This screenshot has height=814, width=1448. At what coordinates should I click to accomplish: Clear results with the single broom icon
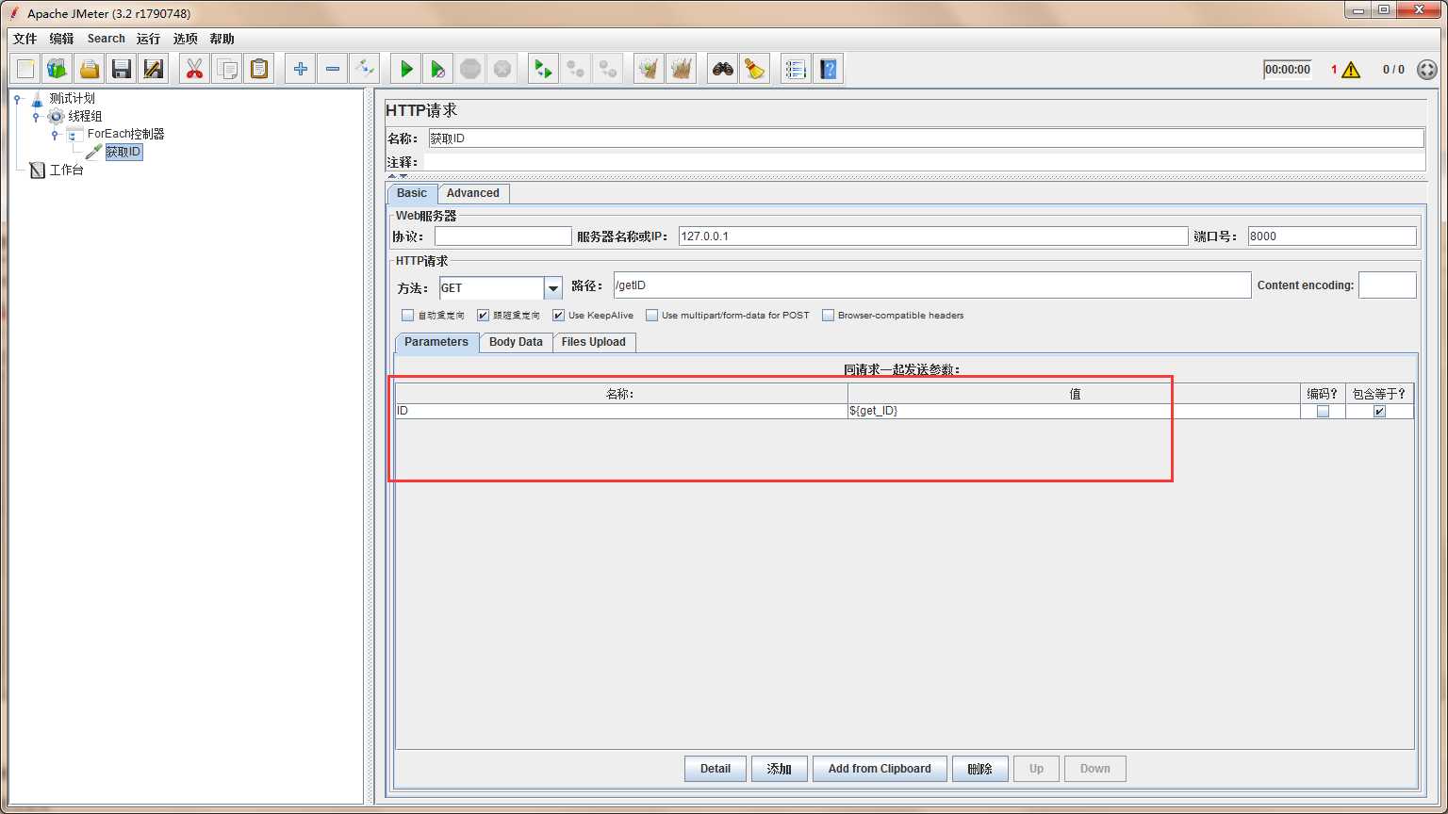[x=649, y=69]
